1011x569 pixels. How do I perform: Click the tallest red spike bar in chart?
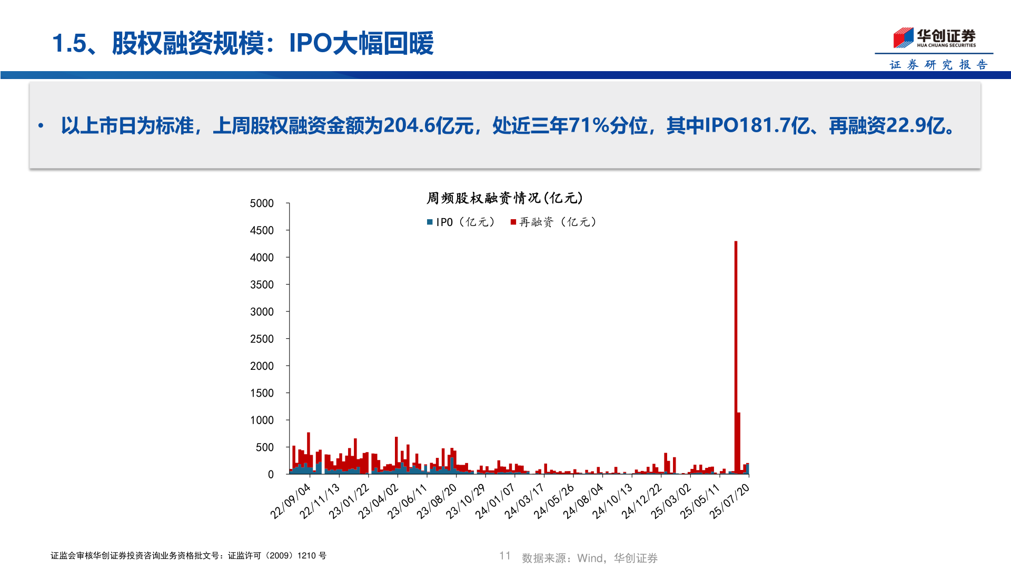tap(736, 357)
